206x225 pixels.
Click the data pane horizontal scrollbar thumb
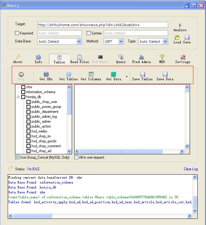pyautogui.click(x=121, y=152)
